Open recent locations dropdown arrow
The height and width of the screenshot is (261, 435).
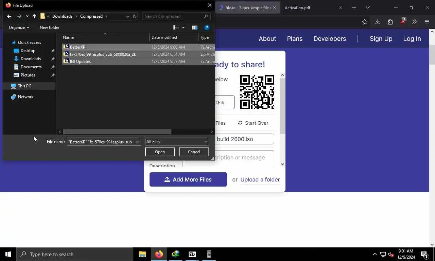click(27, 16)
